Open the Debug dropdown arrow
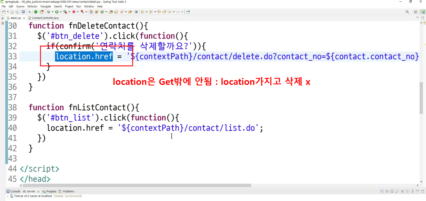 coord(52,12)
